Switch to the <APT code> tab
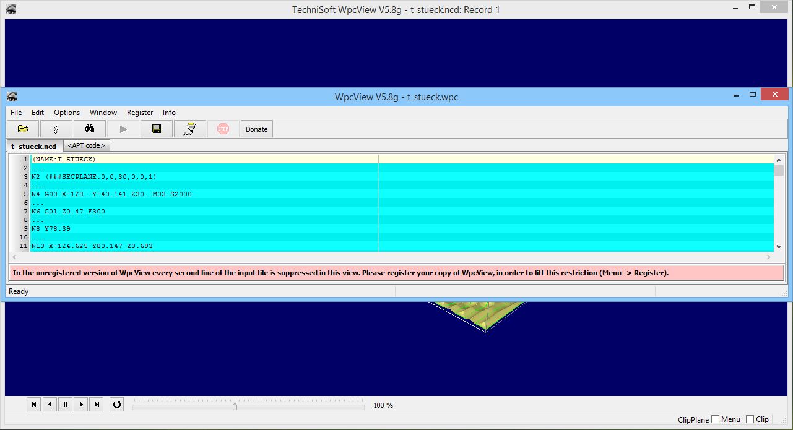This screenshot has height=430, width=793. pos(87,145)
